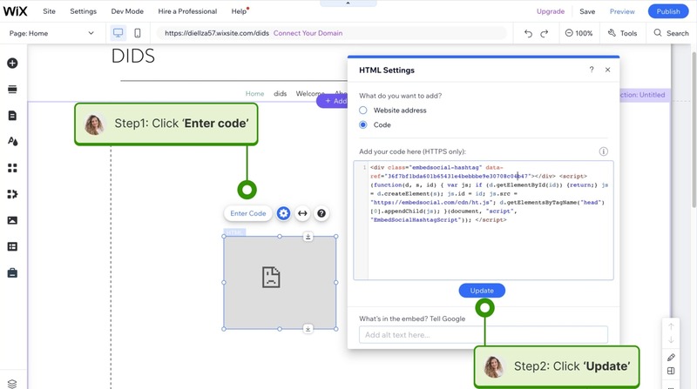Open the Content Manager table icon
The width and height of the screenshot is (697, 389).
[x=12, y=246]
